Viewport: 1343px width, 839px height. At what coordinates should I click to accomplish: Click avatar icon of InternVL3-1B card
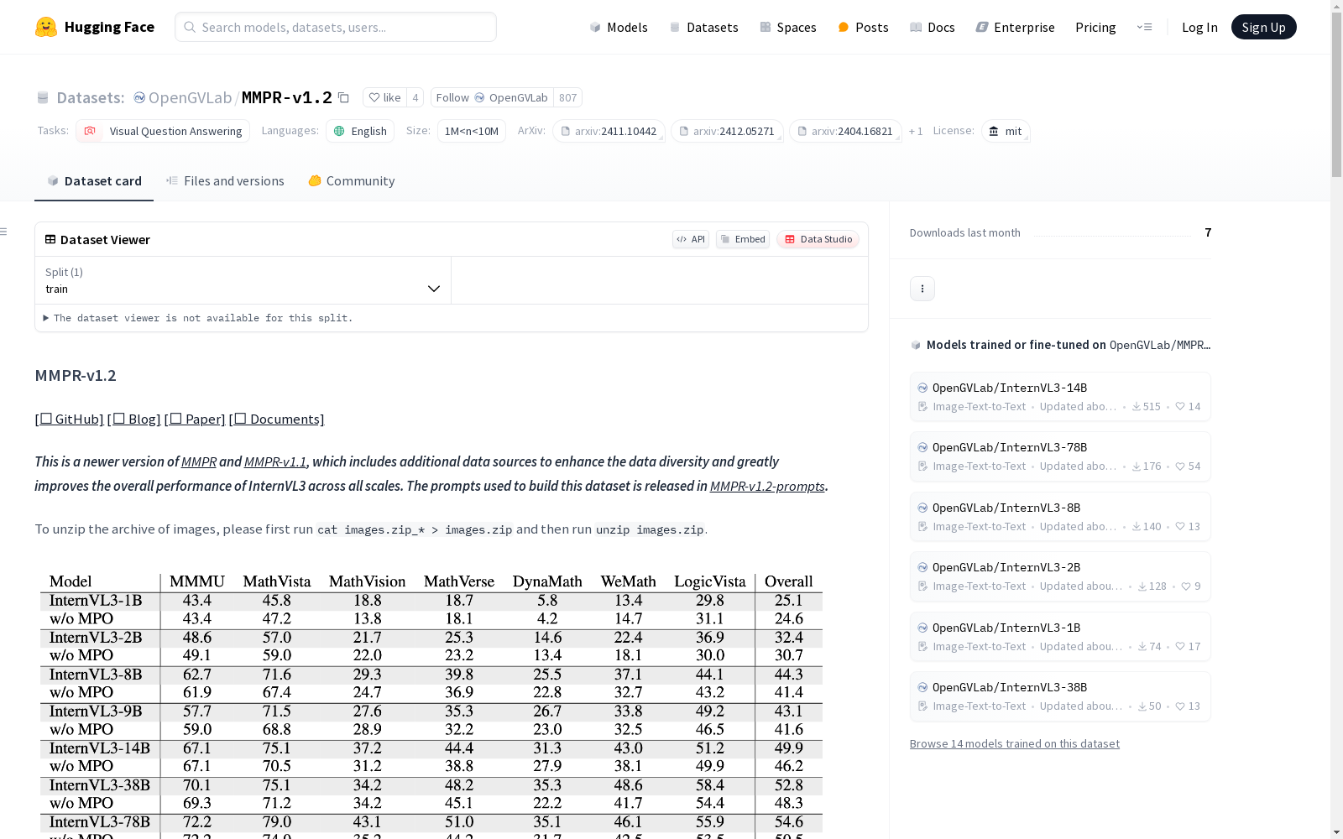tap(922, 628)
